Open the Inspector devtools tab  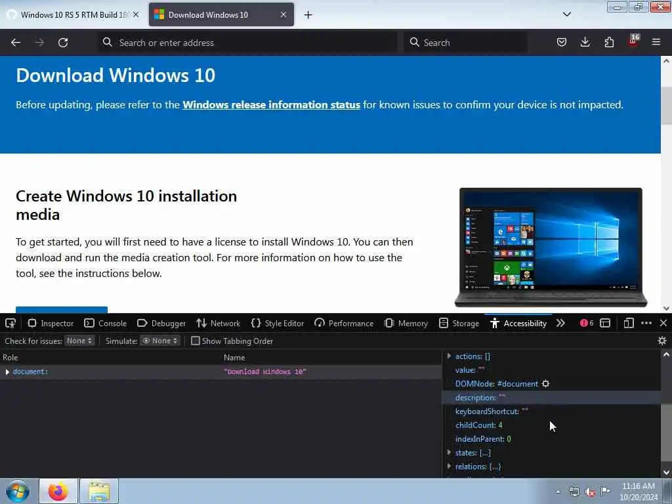point(51,323)
